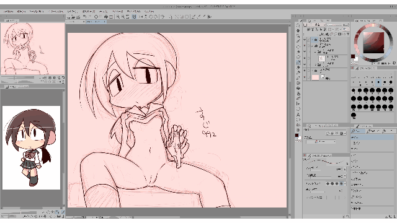Open the File menu in menu bar

coord(9,12)
